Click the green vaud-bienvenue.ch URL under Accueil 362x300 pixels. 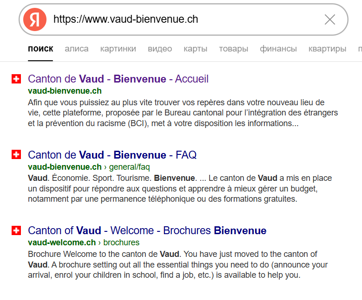(65, 91)
